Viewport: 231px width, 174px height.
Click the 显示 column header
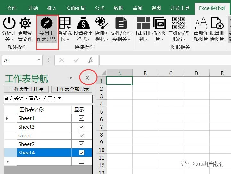(x=82, y=109)
